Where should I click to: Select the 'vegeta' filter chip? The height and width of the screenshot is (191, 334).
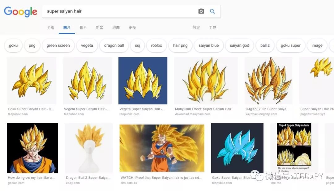[x=87, y=45]
